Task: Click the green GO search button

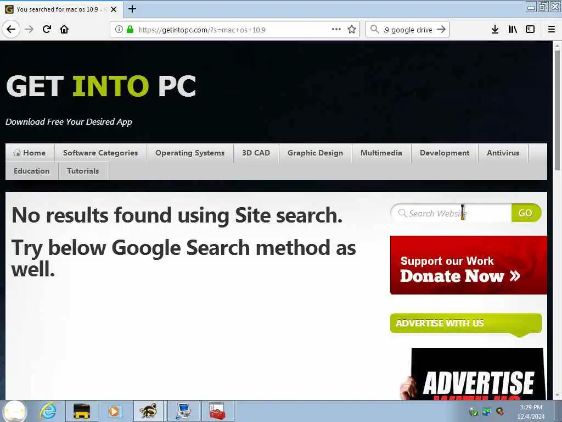Action: click(526, 213)
